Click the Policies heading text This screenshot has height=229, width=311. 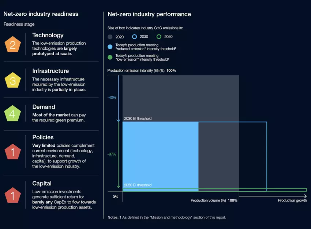pos(43,137)
